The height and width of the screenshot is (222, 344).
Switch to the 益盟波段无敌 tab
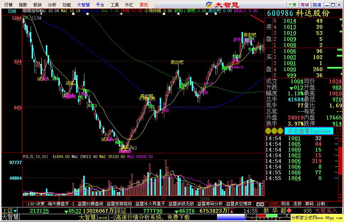[x=181, y=204]
